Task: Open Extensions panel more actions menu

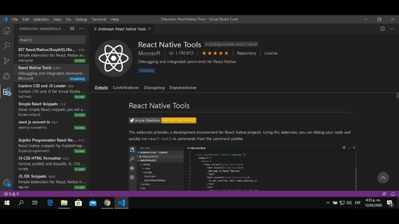Action: [x=82, y=29]
